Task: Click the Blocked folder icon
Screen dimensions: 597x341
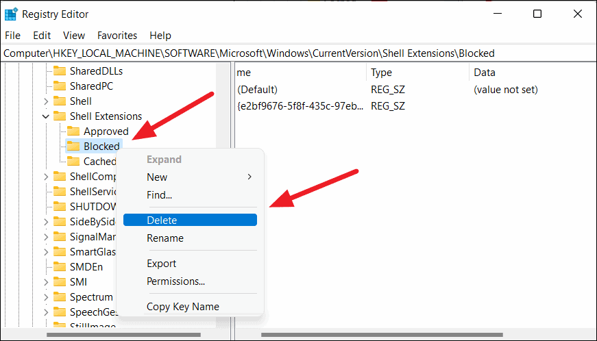Action: (73, 147)
